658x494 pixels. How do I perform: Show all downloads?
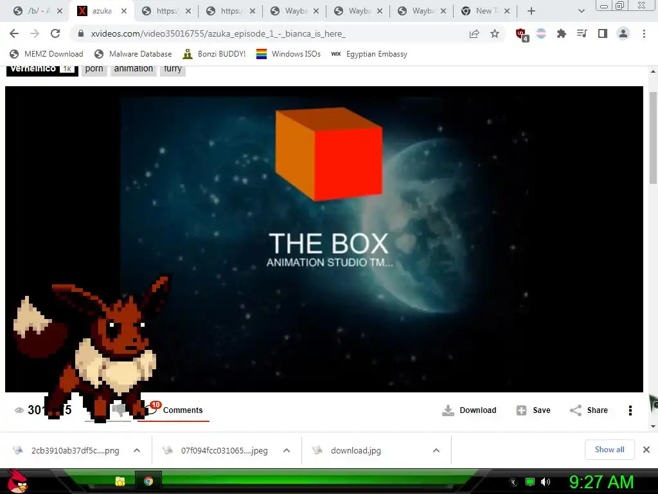click(609, 450)
